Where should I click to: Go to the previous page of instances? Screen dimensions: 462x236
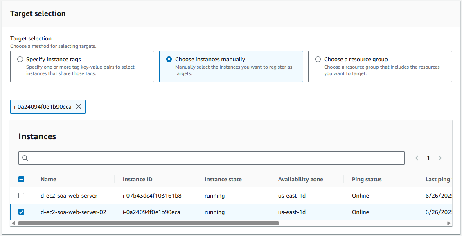point(417,158)
